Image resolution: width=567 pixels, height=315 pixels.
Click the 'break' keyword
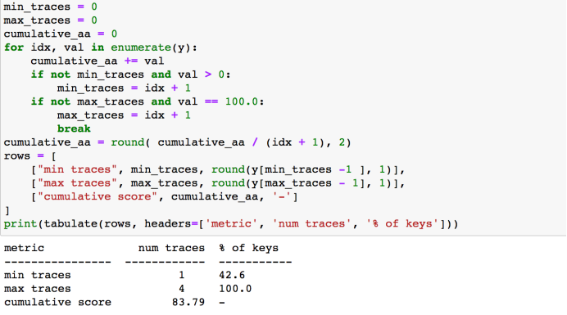74,129
